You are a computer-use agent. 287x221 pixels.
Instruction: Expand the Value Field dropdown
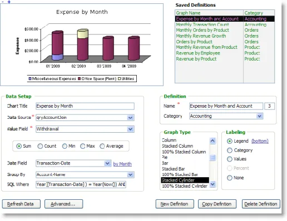coord(130,129)
